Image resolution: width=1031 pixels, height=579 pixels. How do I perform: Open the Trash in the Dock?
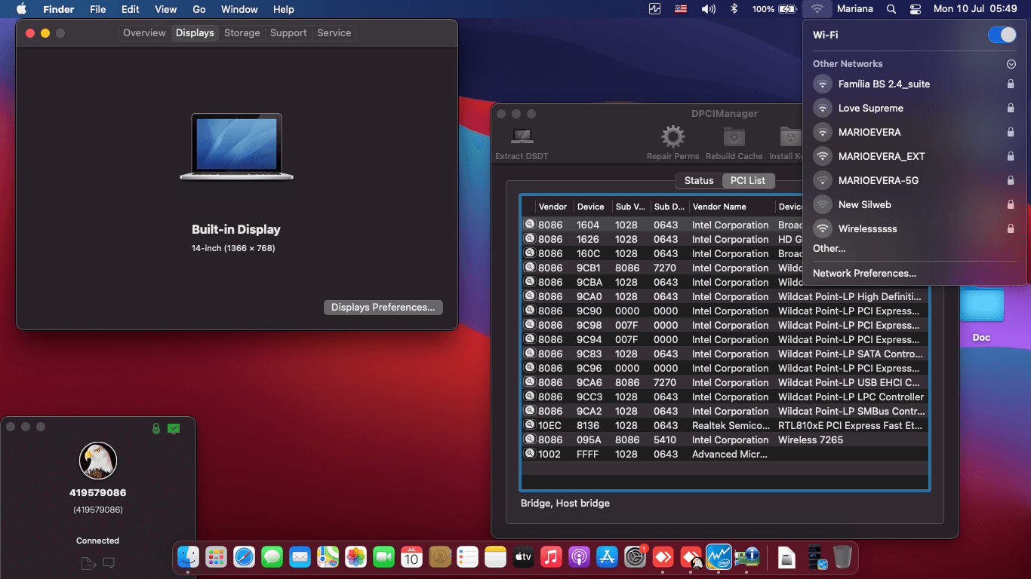tap(842, 557)
